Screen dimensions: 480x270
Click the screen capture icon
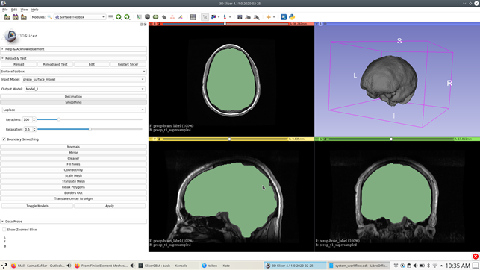[x=240, y=17]
